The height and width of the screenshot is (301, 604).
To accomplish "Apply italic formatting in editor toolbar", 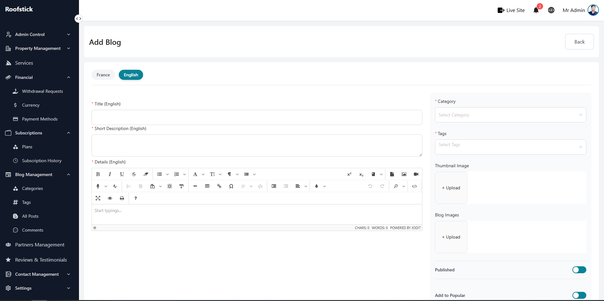I will coord(110,174).
